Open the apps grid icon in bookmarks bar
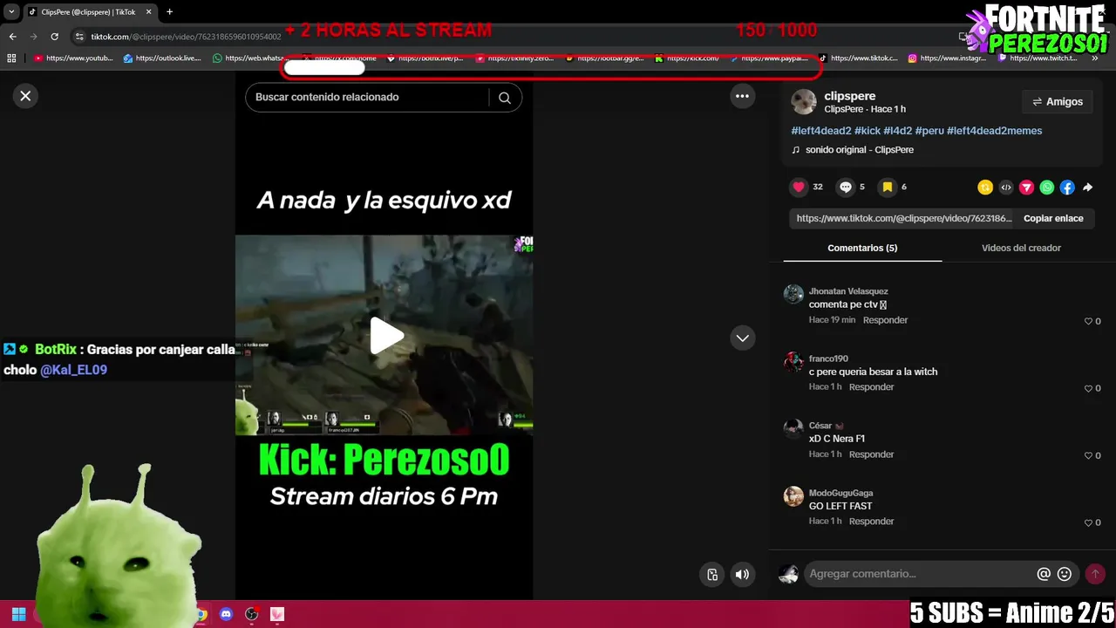This screenshot has height=628, width=1116. pos(11,58)
